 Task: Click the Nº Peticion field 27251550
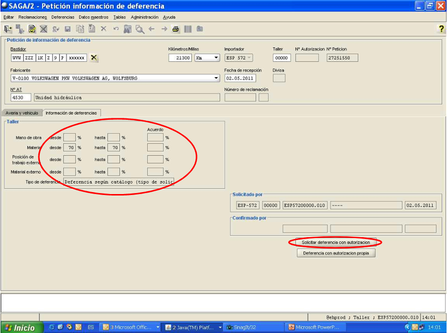click(x=342, y=57)
